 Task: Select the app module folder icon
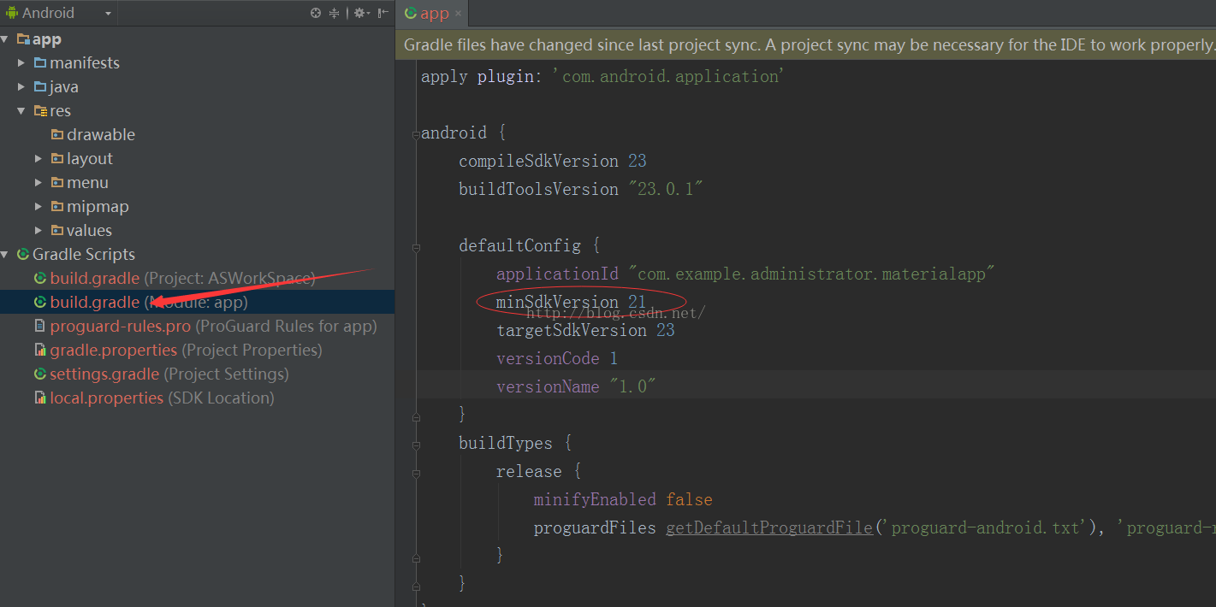(23, 39)
